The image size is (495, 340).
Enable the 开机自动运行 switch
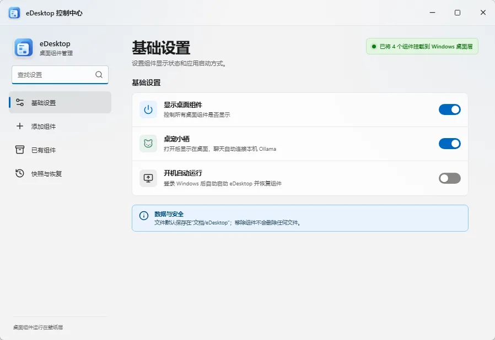click(450, 178)
